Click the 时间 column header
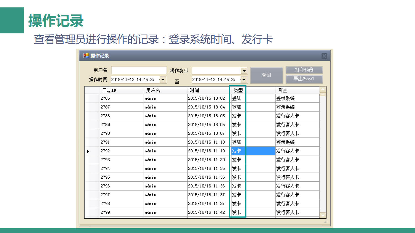 [207, 90]
